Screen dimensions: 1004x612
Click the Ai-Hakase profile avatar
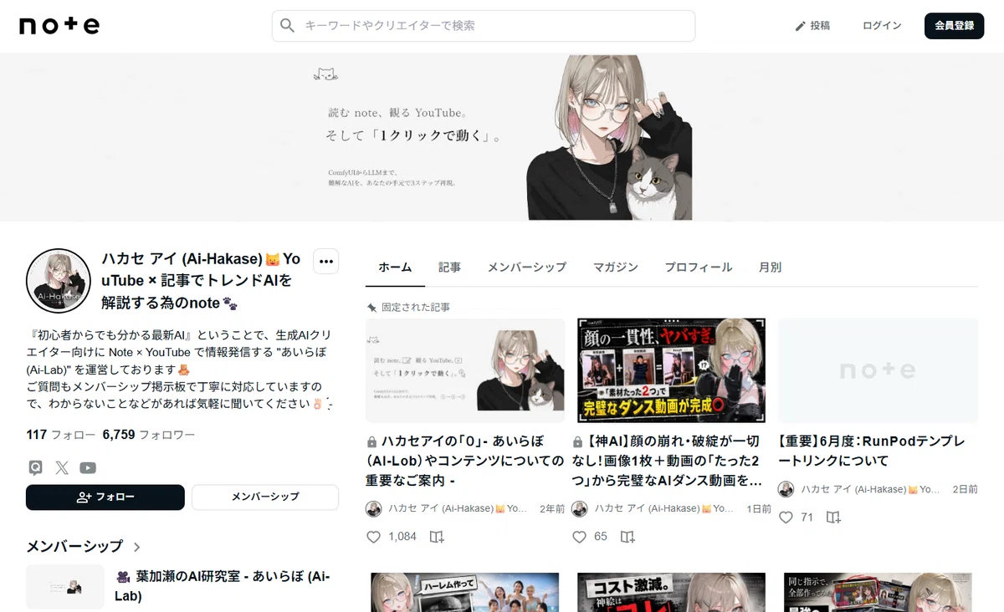[x=59, y=281]
